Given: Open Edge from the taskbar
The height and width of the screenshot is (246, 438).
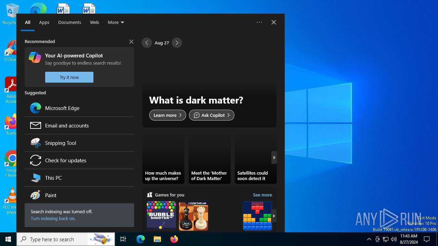Looking at the screenshot, I should (x=141, y=239).
